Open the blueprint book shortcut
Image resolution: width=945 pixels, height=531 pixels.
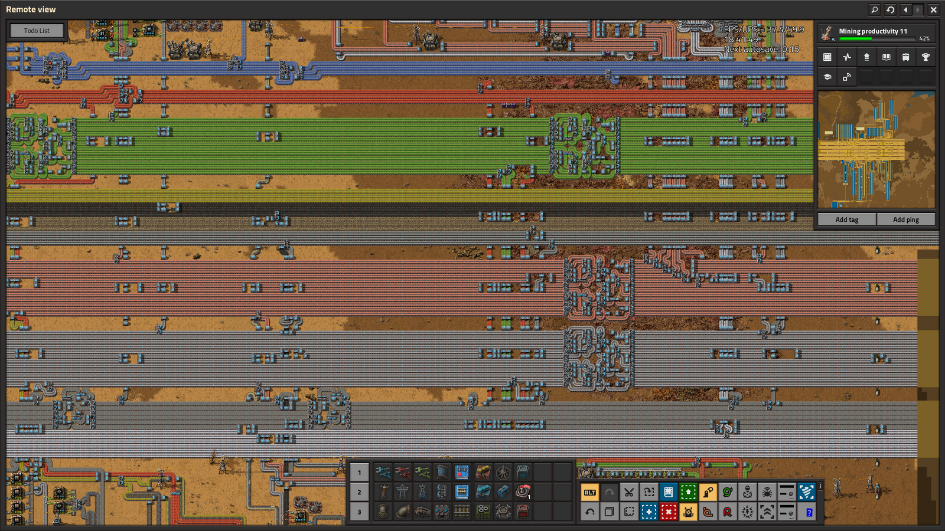[x=668, y=492]
